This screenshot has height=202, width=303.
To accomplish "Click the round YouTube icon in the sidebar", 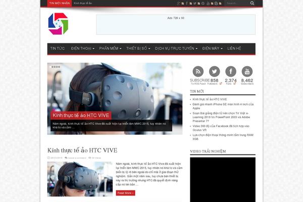I will coord(247,71).
